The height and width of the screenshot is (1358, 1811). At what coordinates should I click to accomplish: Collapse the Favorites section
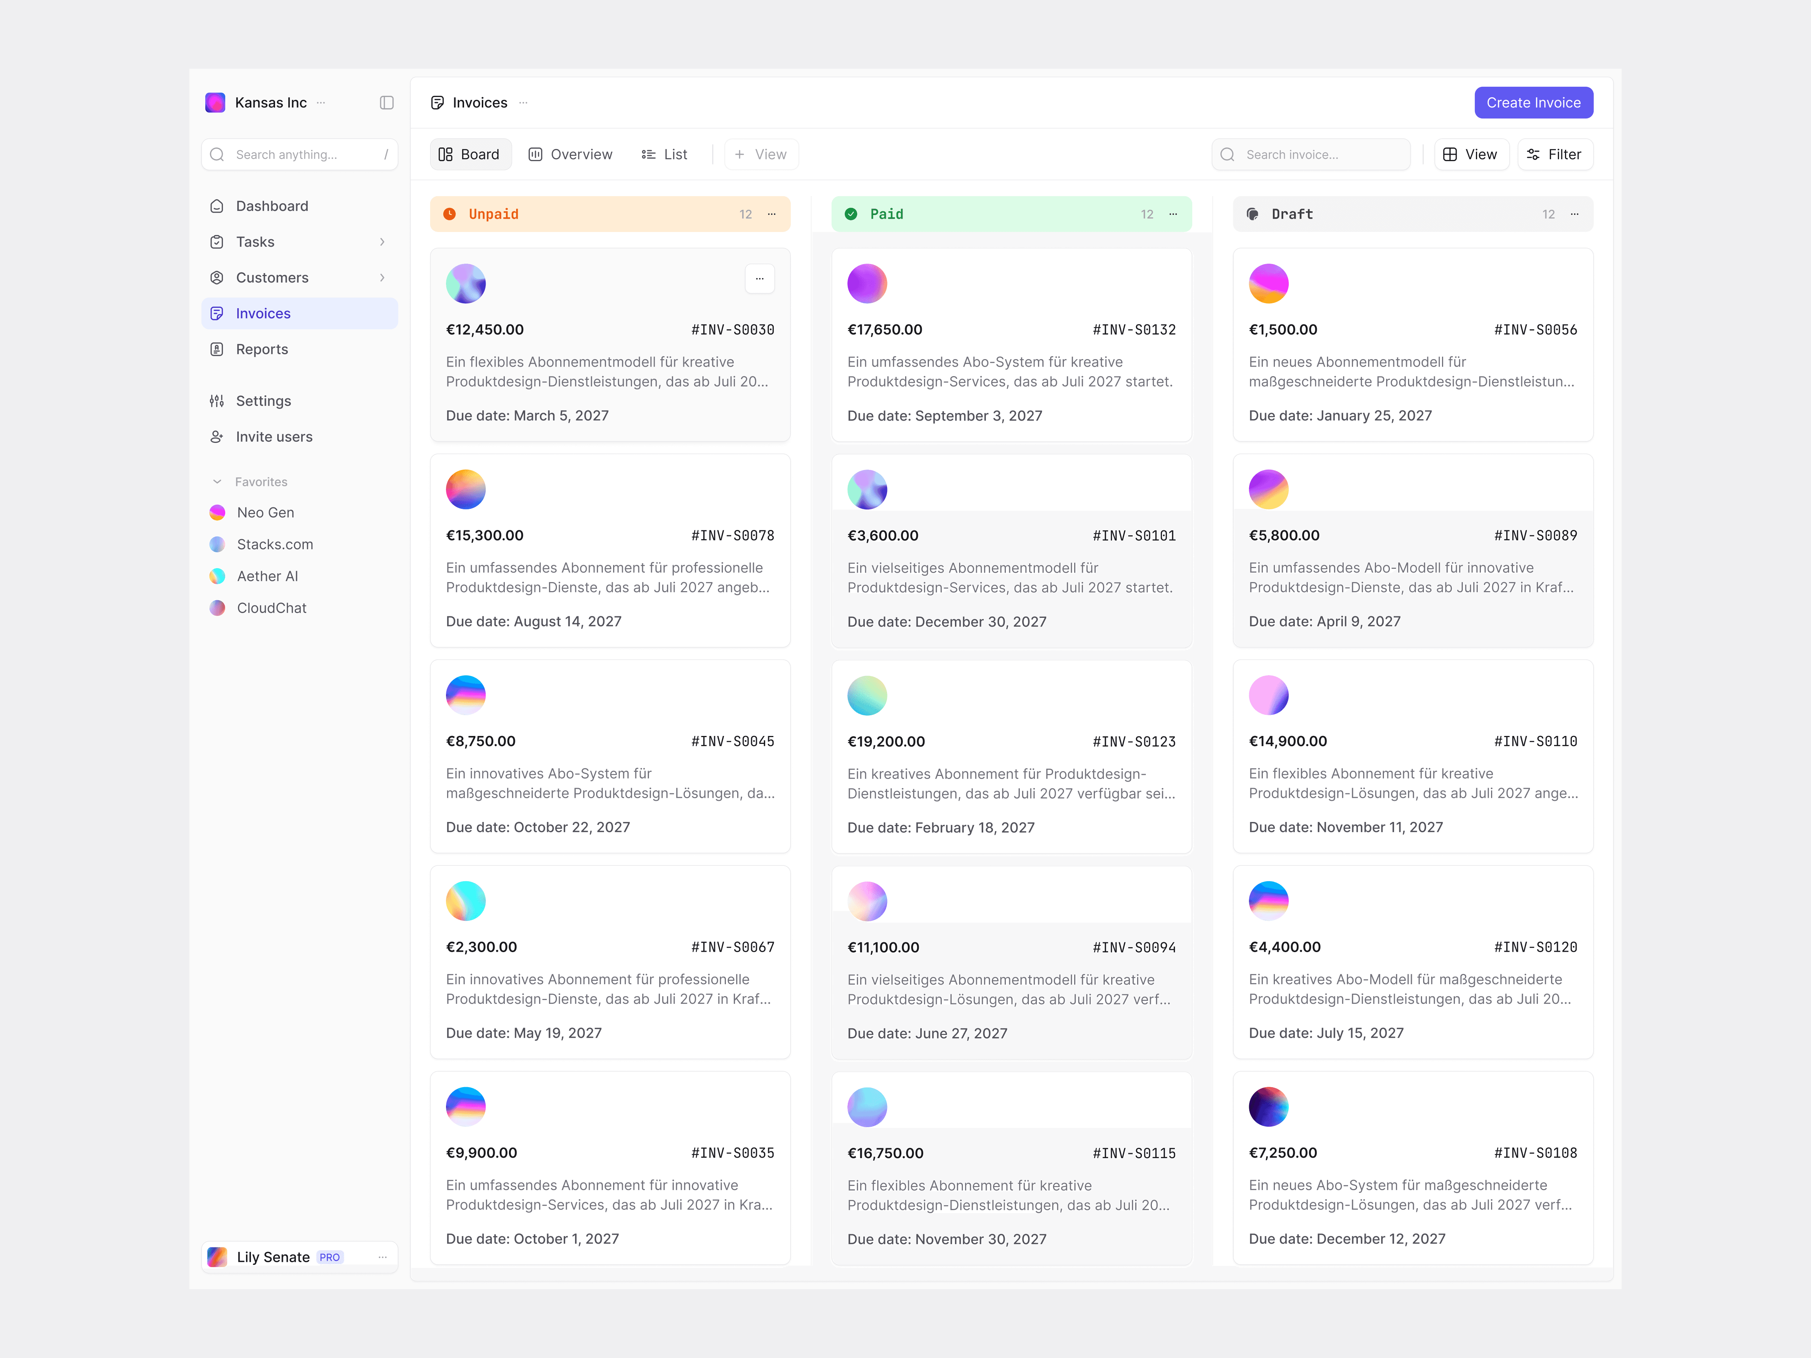[217, 482]
